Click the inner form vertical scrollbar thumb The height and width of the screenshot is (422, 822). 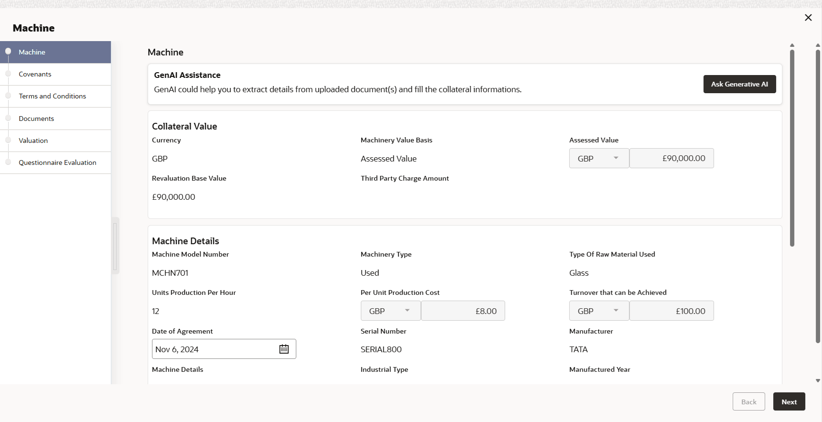click(792, 148)
